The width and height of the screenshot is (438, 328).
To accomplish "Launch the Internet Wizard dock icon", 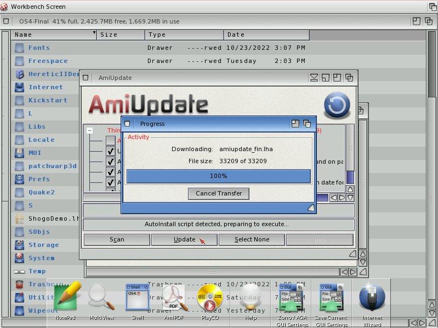I will (372, 297).
